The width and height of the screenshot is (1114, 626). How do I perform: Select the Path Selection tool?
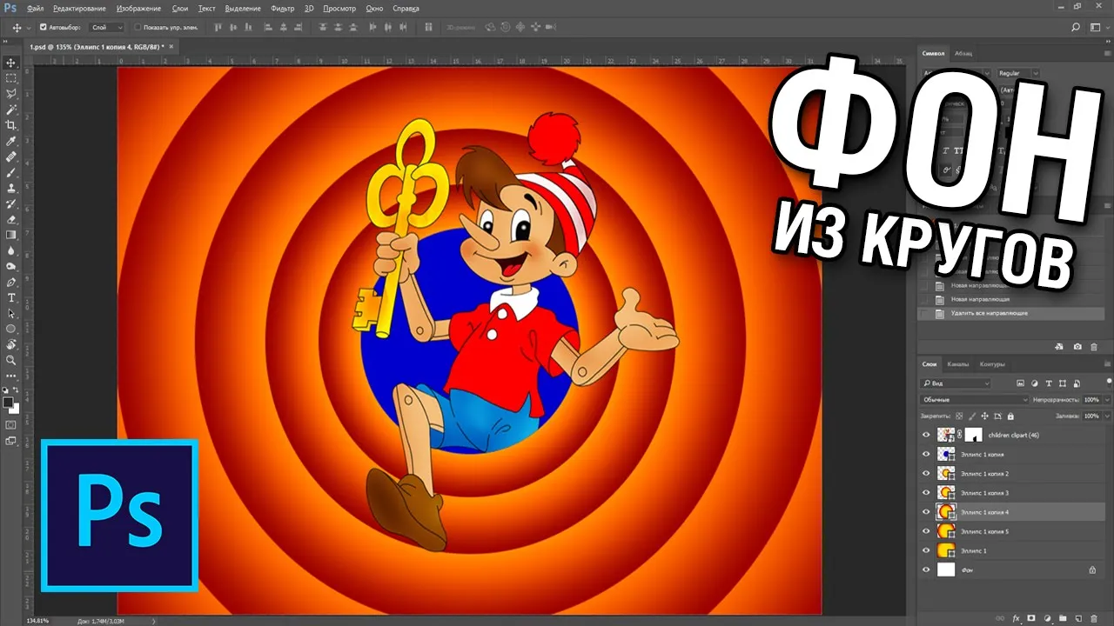click(x=11, y=313)
